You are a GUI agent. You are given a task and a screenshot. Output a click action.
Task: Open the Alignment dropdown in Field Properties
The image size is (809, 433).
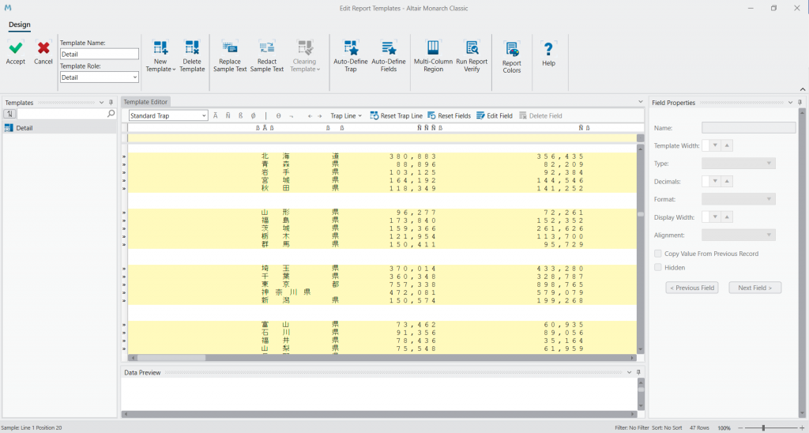tap(739, 235)
